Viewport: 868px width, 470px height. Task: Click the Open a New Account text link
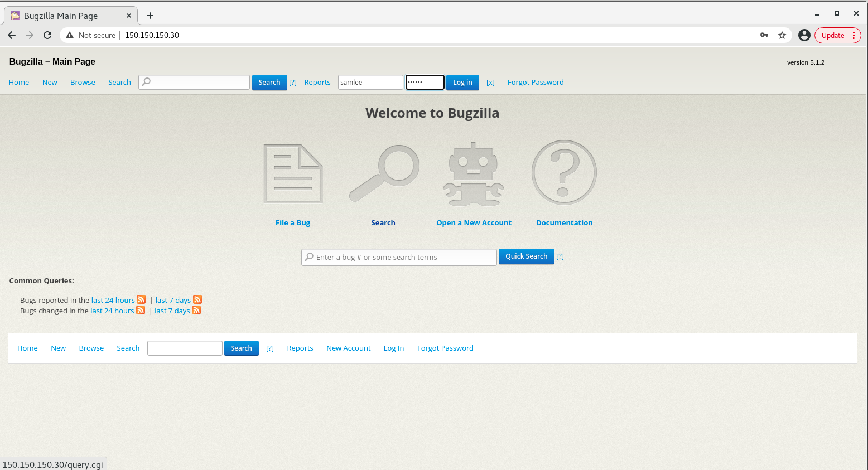(474, 222)
